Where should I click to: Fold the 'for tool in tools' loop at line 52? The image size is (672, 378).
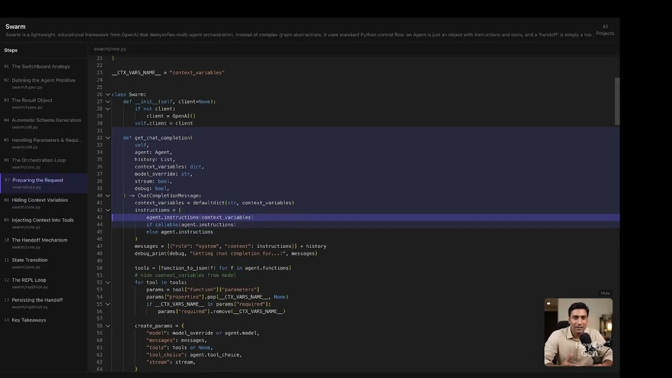(108, 282)
